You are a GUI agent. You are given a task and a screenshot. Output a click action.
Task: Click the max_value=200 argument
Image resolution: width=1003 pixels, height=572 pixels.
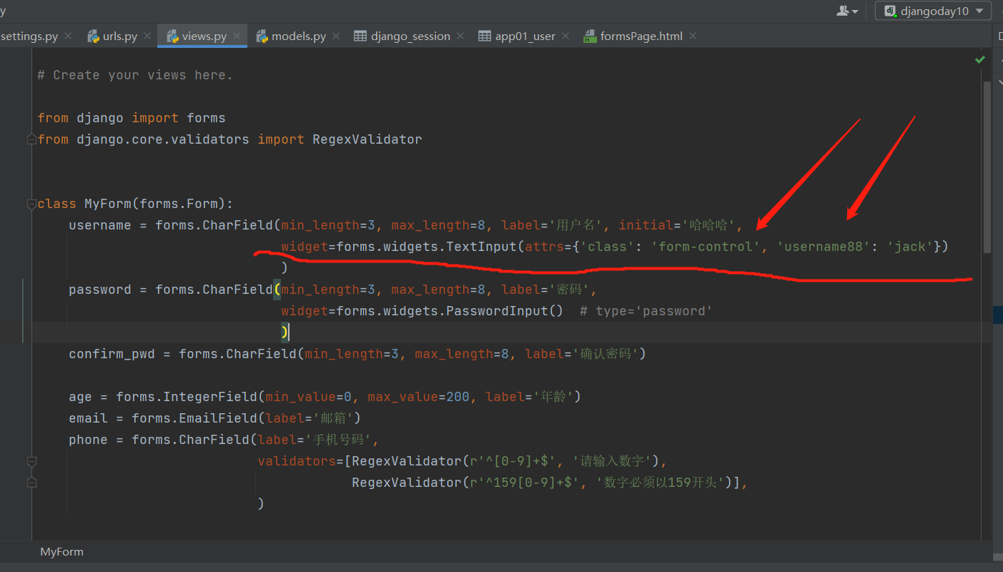pos(419,397)
